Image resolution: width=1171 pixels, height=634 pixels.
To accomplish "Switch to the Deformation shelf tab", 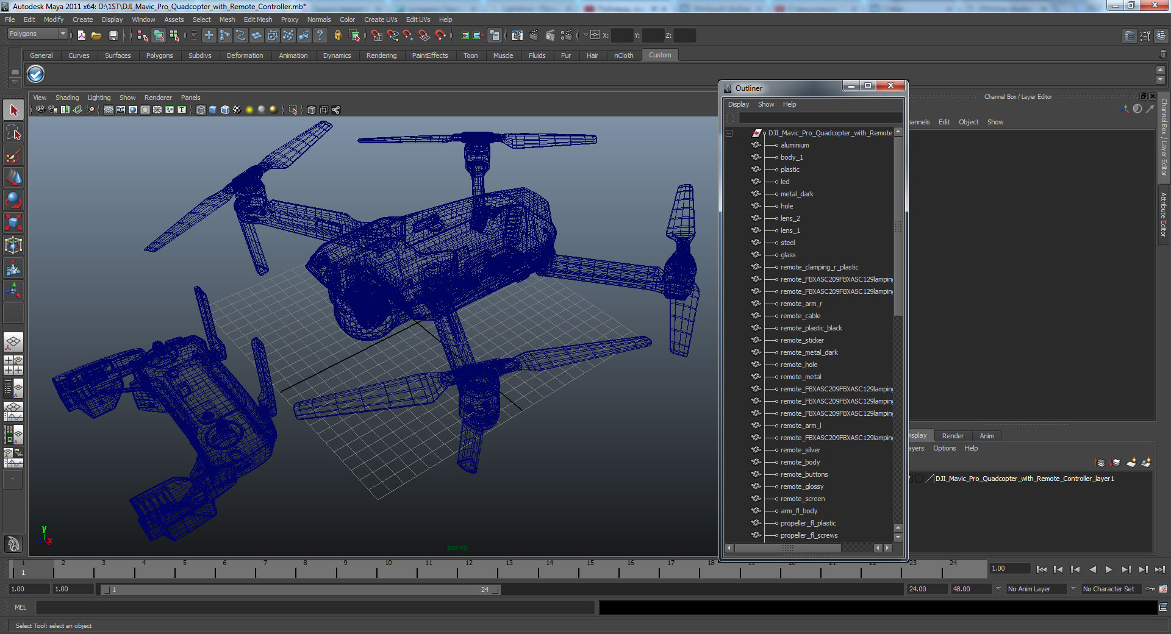I will [245, 55].
